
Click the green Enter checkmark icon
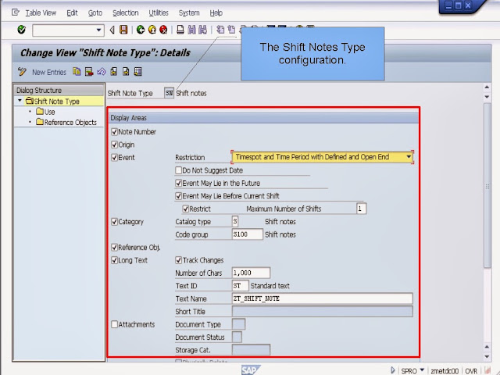tap(21, 30)
